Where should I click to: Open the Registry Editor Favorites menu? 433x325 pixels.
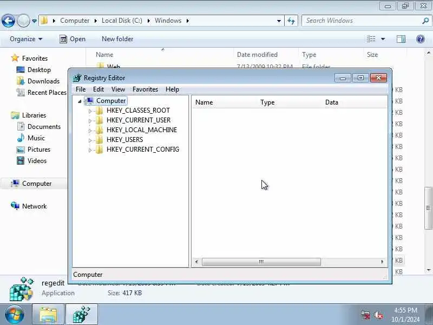click(145, 89)
